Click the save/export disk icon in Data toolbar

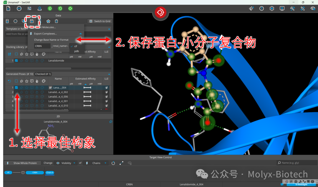pyautogui.click(x=32, y=21)
